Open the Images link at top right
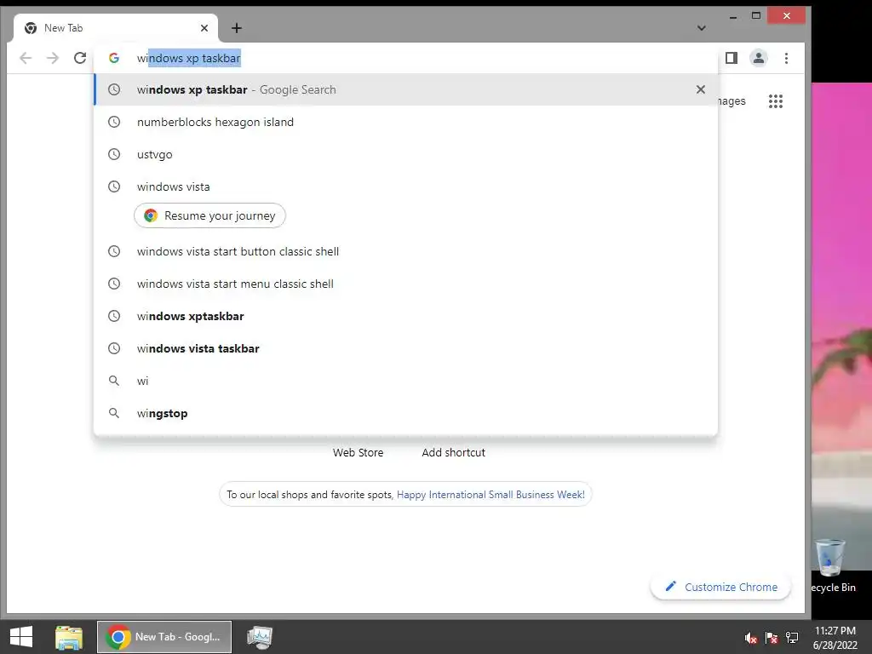Screen dimensions: 872x654 pyautogui.click(x=731, y=101)
